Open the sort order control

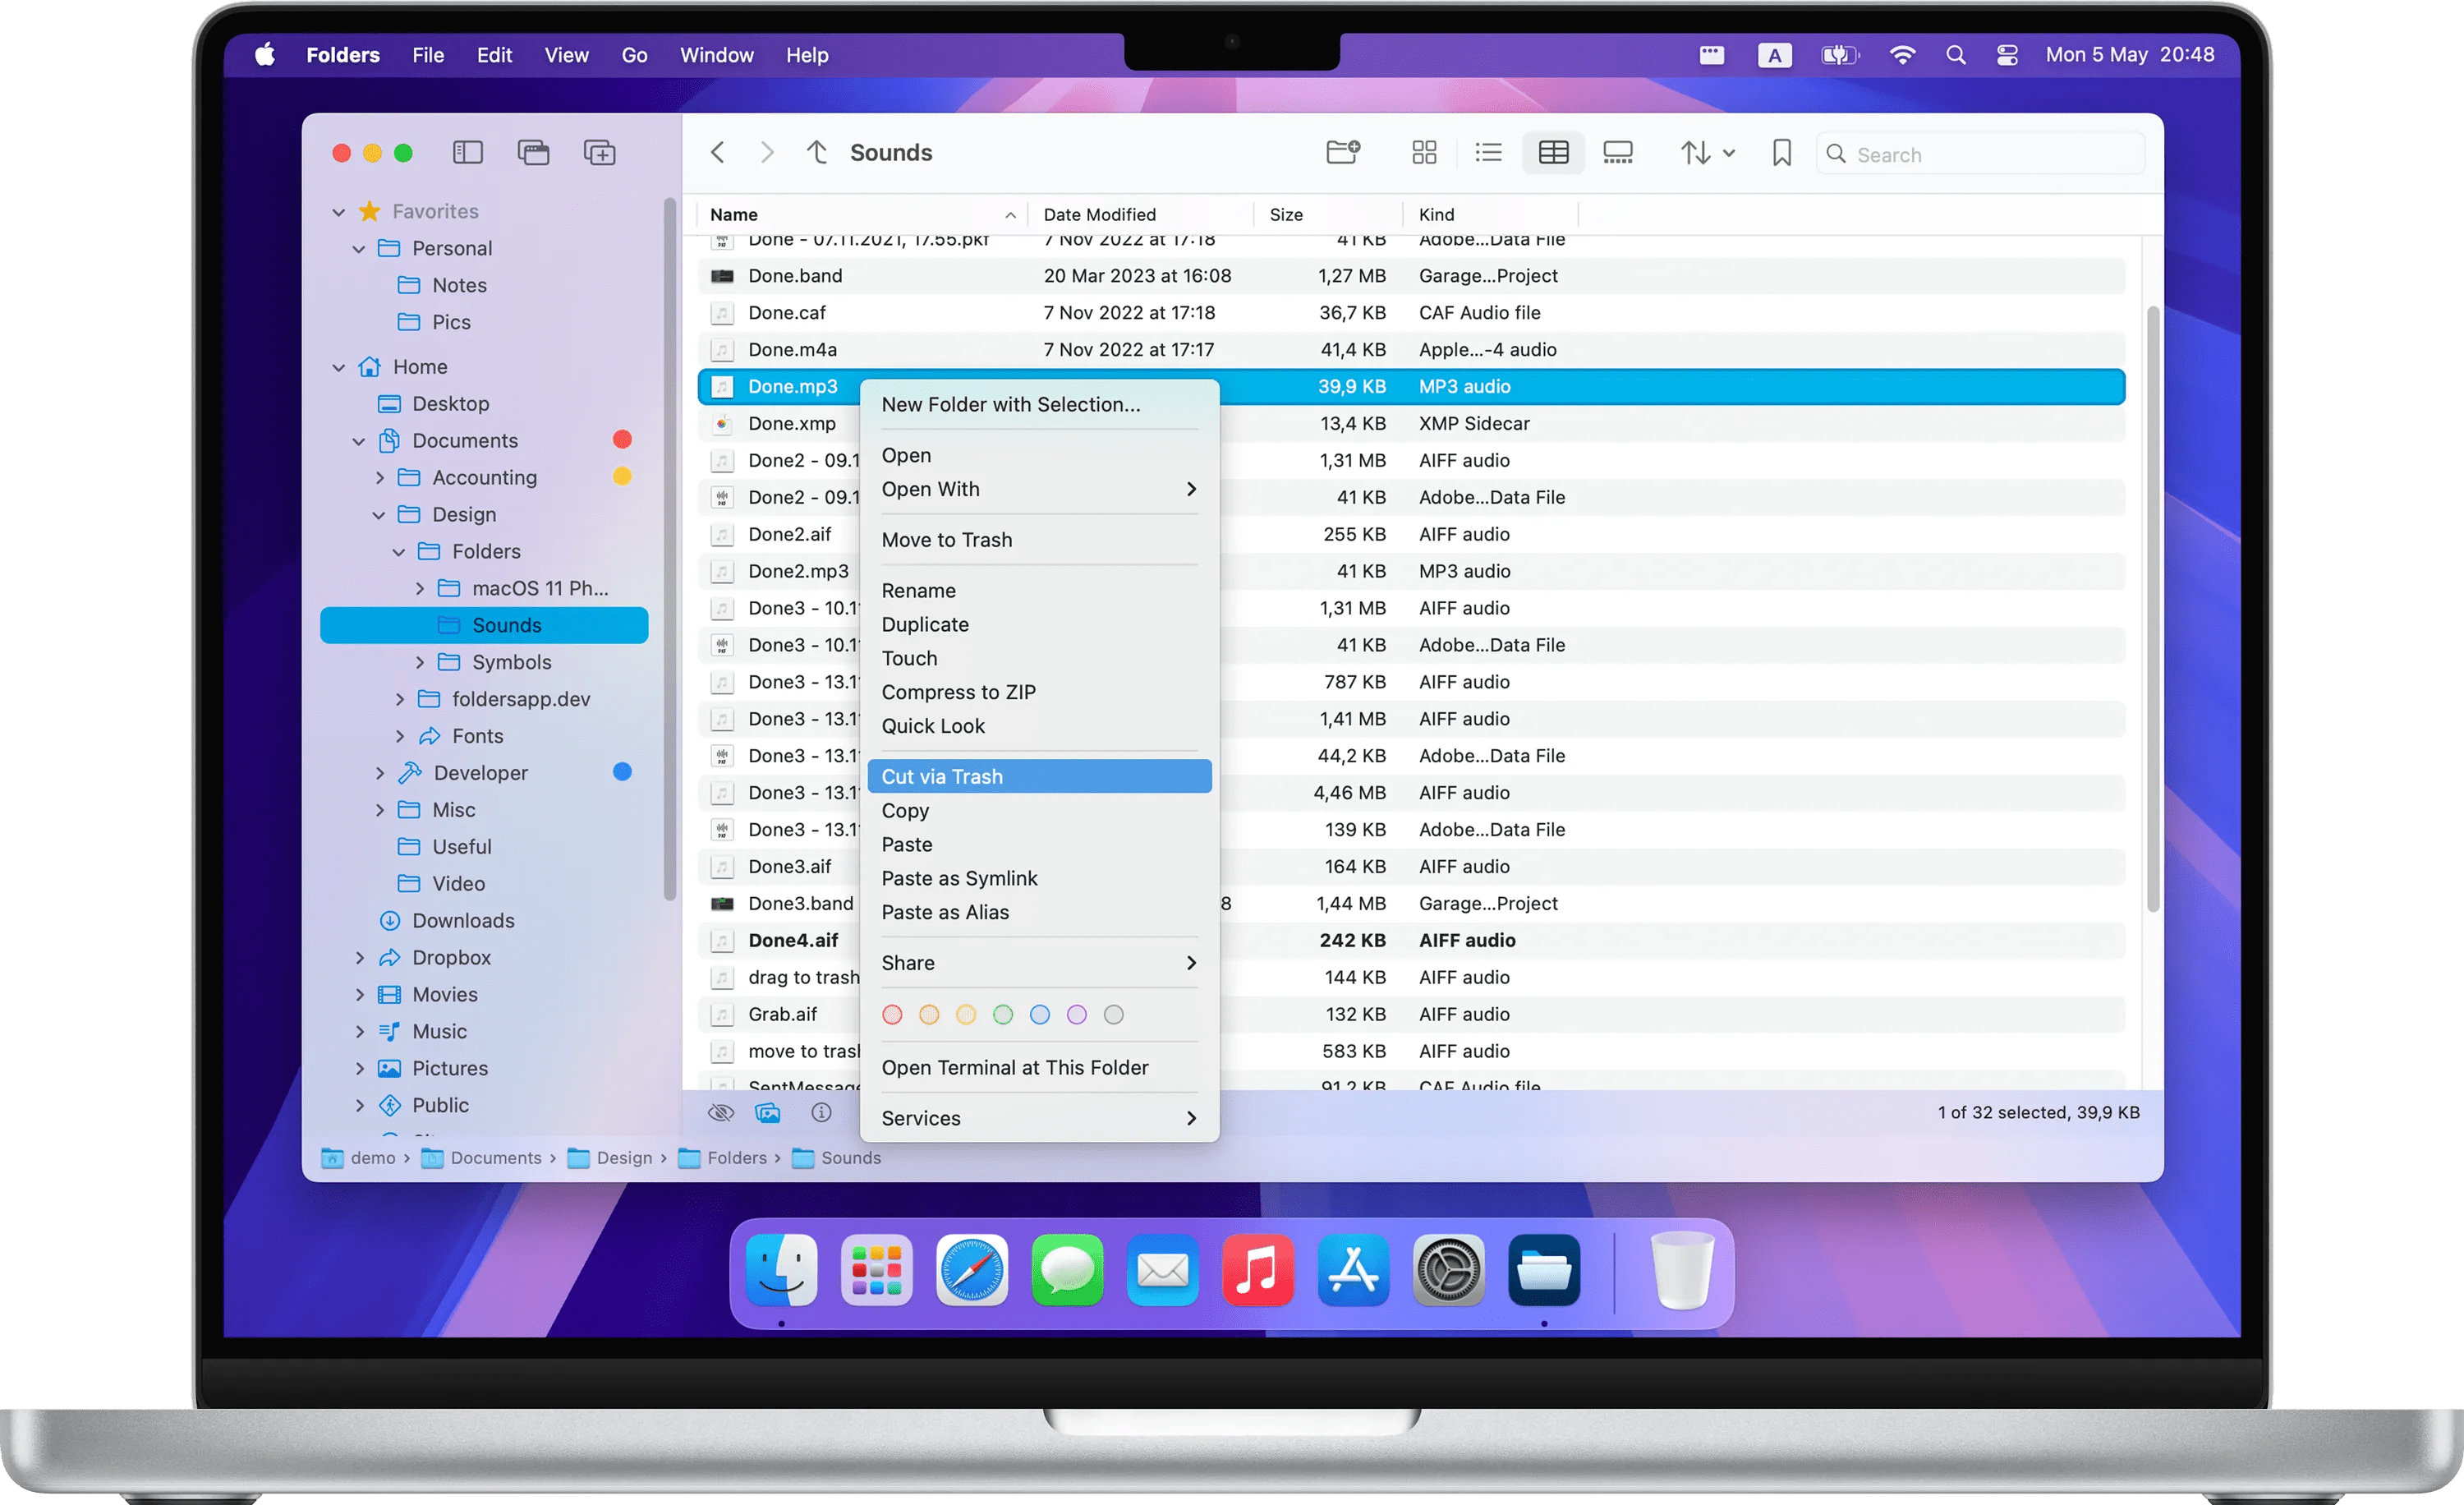point(1697,152)
